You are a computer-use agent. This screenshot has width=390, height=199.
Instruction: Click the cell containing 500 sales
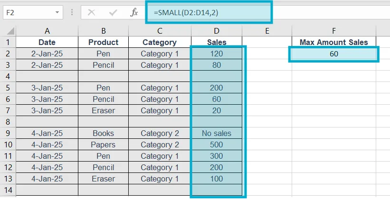[x=217, y=145]
